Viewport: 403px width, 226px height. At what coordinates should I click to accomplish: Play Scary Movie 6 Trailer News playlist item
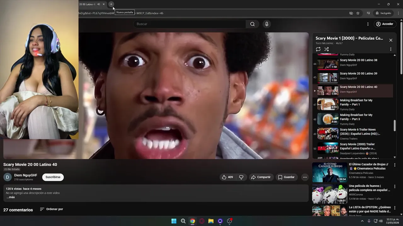point(353,134)
